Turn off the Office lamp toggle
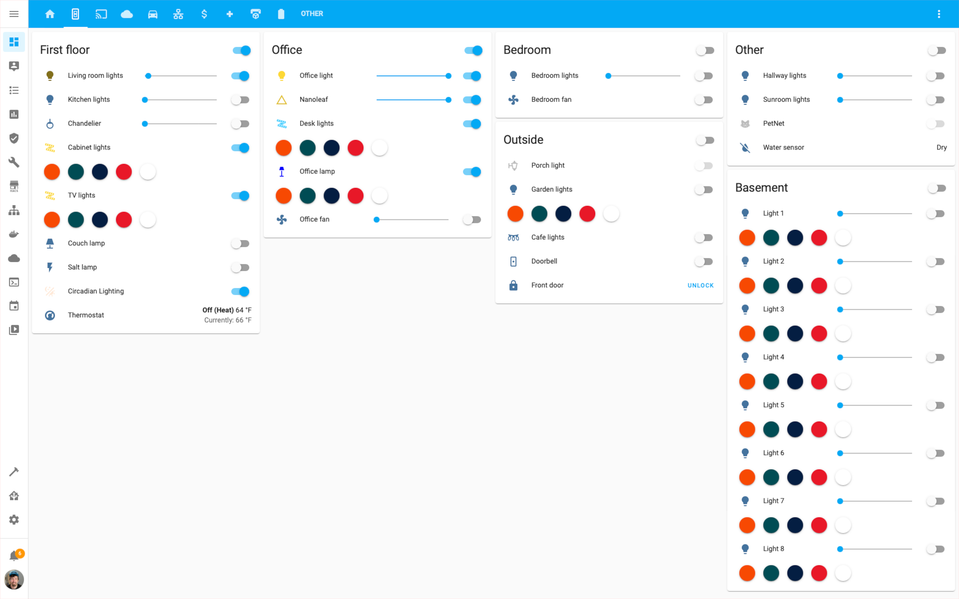 coord(472,171)
